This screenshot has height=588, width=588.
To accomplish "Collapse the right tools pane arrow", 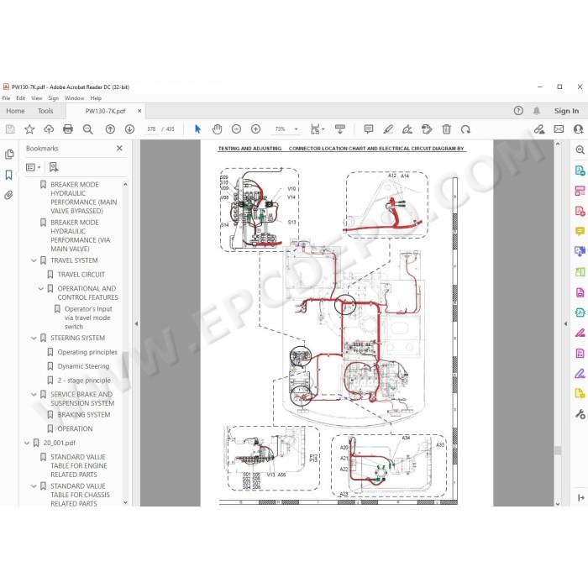I will [x=565, y=323].
